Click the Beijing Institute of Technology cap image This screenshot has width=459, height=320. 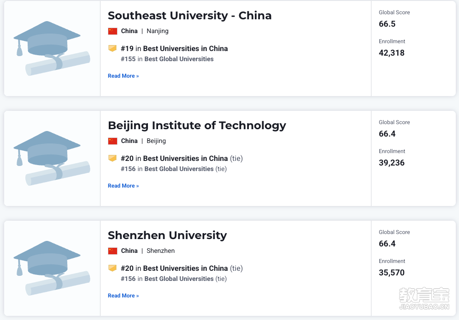(52, 158)
